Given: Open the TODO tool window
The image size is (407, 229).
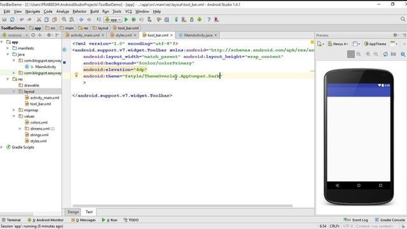Looking at the screenshot, I should 131,220.
